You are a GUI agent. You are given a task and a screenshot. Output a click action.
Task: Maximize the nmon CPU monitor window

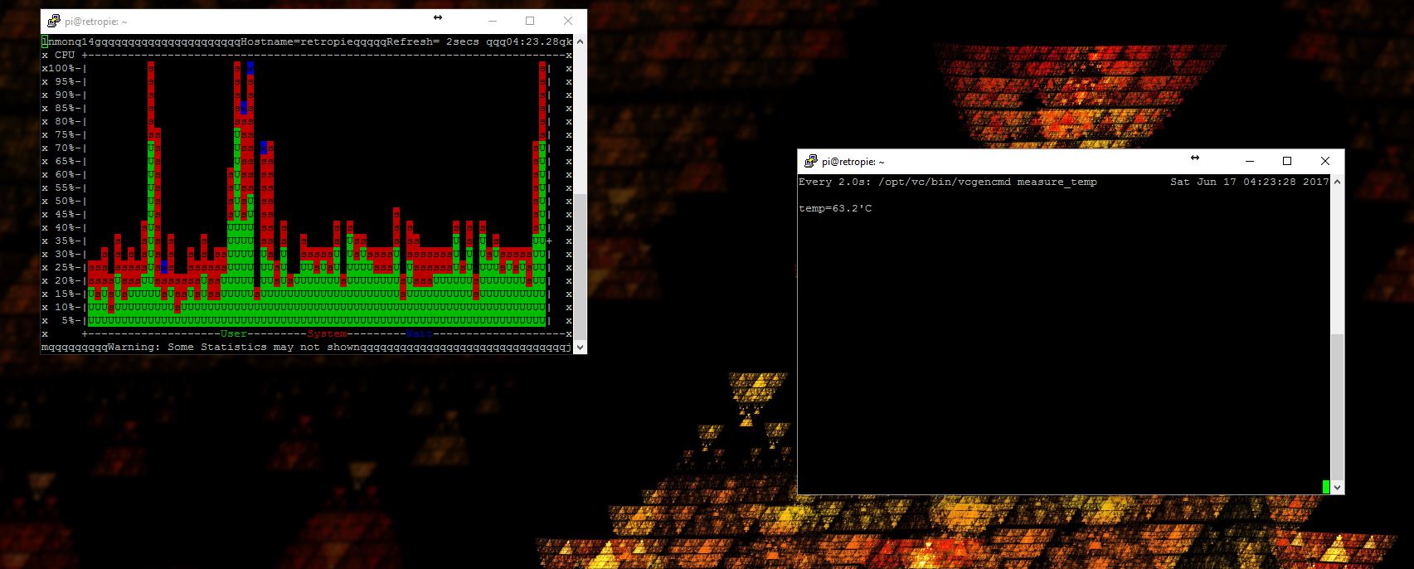click(530, 22)
